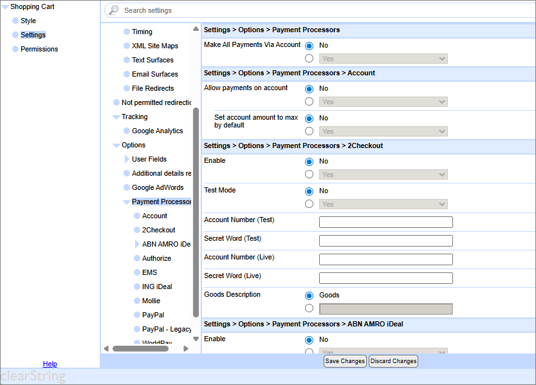Collapse the Payment Processors tree node
Screen dimensions: 536x385
[126, 202]
